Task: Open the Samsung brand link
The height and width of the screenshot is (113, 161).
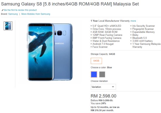Action: click(13, 14)
